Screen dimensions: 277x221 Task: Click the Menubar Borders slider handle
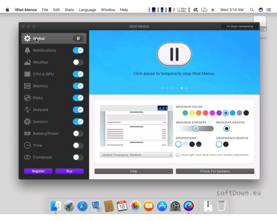(x=196, y=129)
